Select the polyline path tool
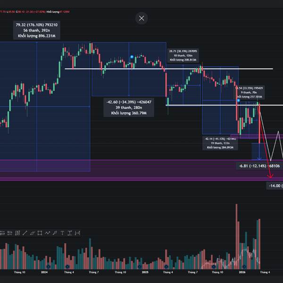 pos(47,233)
